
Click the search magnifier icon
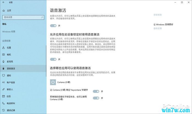[x=42, y=17]
